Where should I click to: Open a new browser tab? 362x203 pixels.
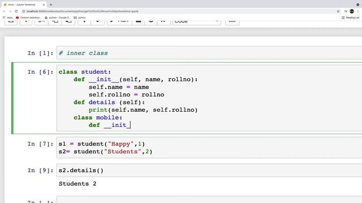click(x=51, y=5)
